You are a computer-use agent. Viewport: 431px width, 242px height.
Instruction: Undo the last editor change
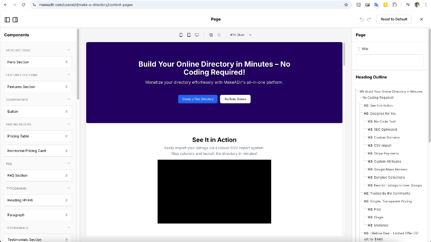click(362, 19)
